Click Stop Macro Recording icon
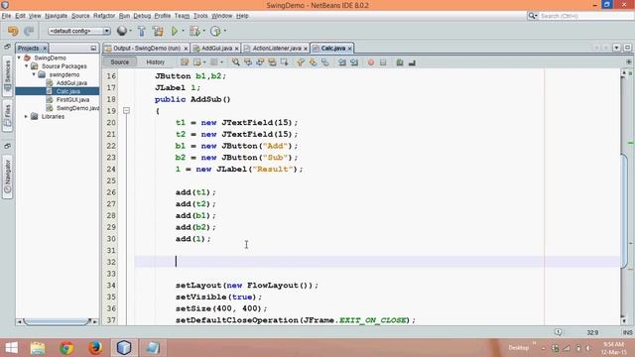This screenshot has height=357, width=635. (x=383, y=62)
